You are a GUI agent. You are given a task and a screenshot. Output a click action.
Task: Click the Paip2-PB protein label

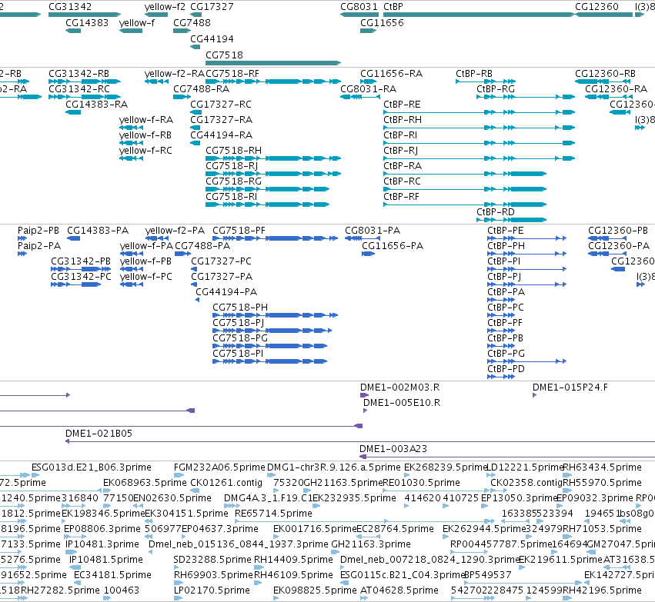click(x=38, y=231)
